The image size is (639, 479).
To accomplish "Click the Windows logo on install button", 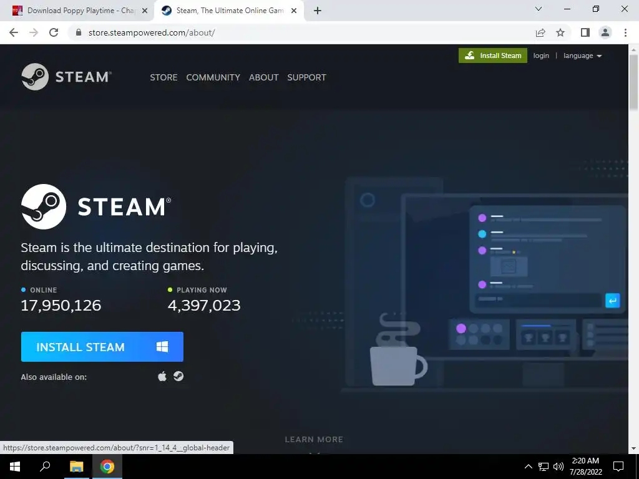I will 162,347.
